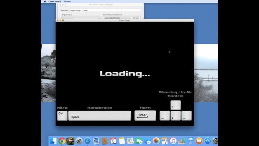This screenshot has width=259, height=146.
Task: Open Pages icon in the dock
Action: (x=165, y=141)
